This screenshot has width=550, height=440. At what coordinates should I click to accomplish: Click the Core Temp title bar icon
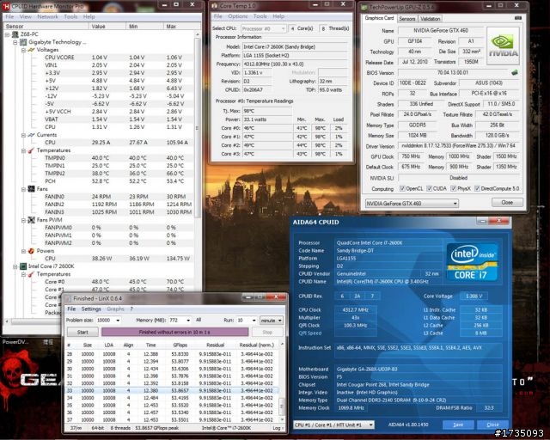[214, 6]
